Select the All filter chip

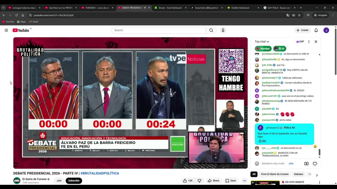point(254,174)
